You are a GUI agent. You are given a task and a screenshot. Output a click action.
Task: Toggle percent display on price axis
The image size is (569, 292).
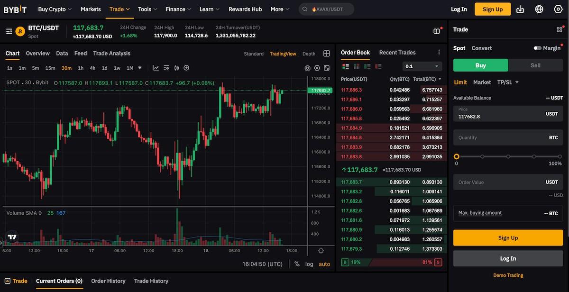[296, 264]
